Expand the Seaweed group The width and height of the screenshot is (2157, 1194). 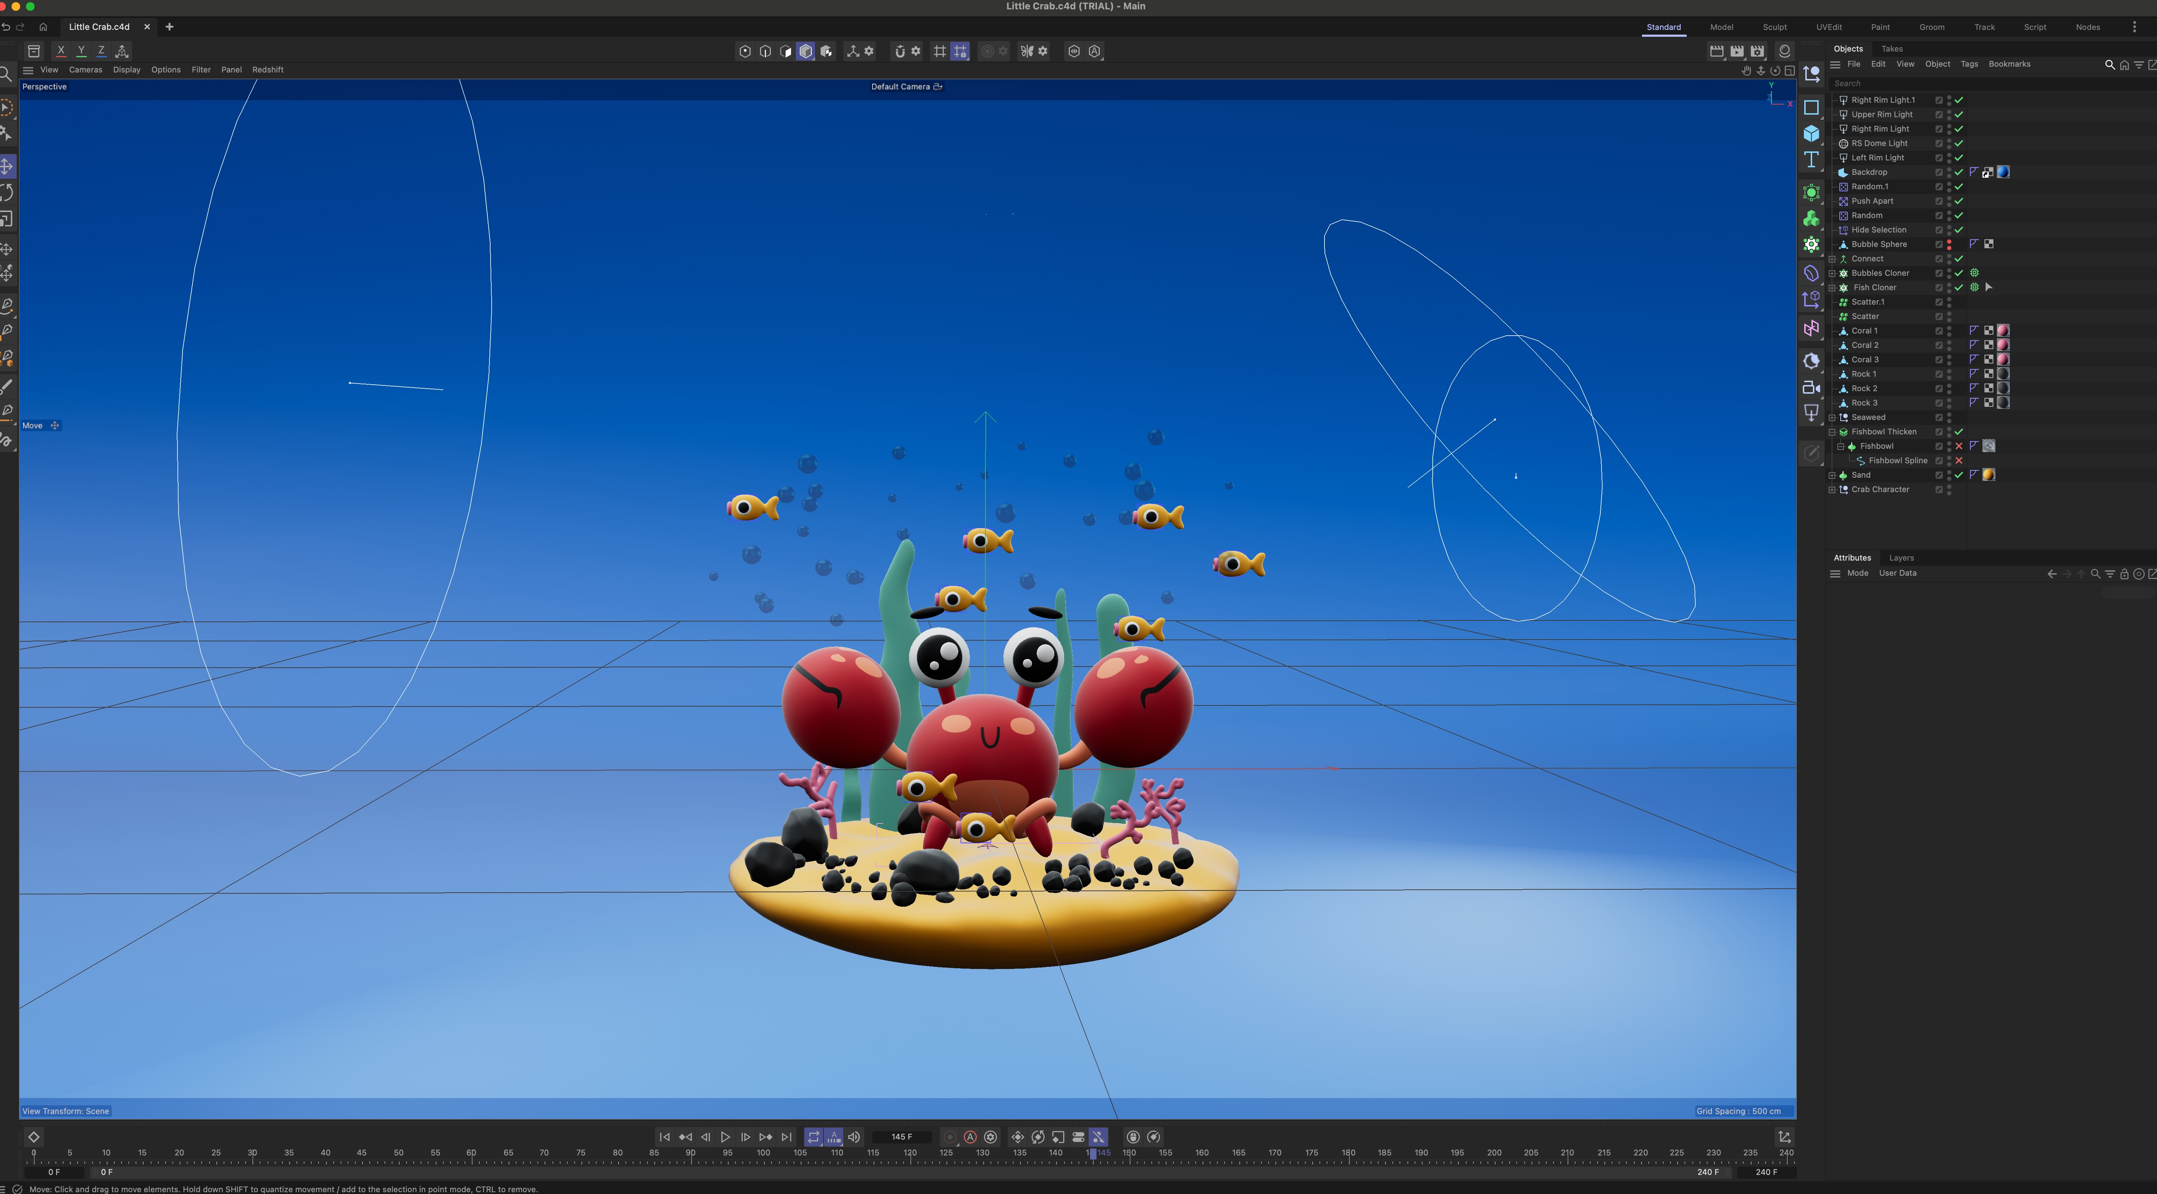coord(1832,417)
